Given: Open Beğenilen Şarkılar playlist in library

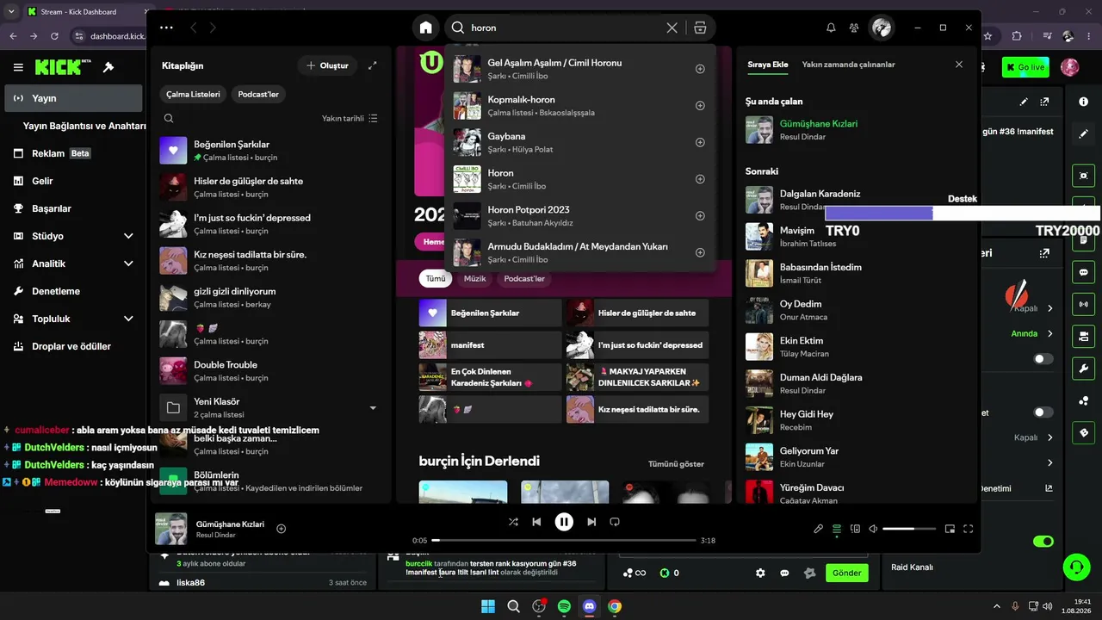Looking at the screenshot, I should [x=269, y=151].
